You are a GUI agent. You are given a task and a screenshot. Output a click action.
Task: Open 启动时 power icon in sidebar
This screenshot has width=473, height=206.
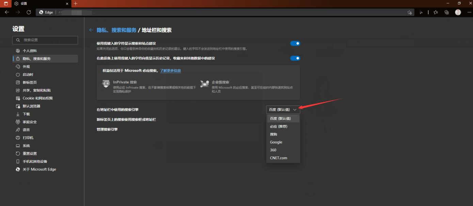point(18,74)
